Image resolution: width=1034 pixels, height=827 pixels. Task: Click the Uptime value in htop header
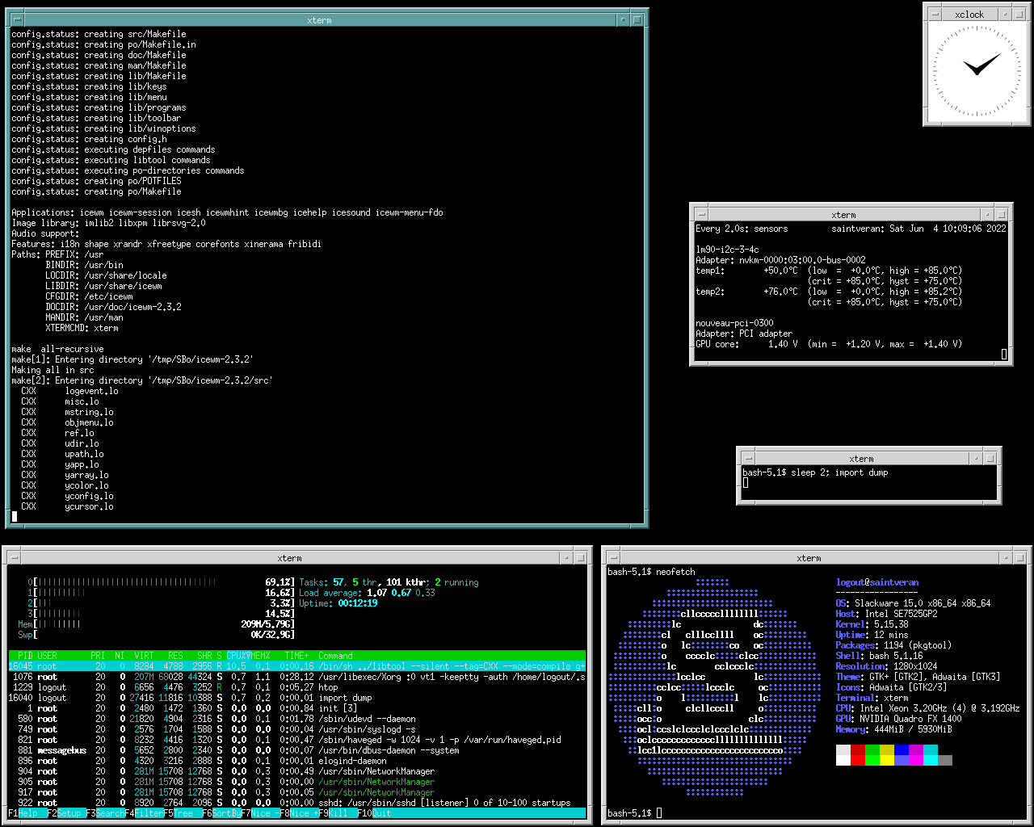[x=358, y=603]
